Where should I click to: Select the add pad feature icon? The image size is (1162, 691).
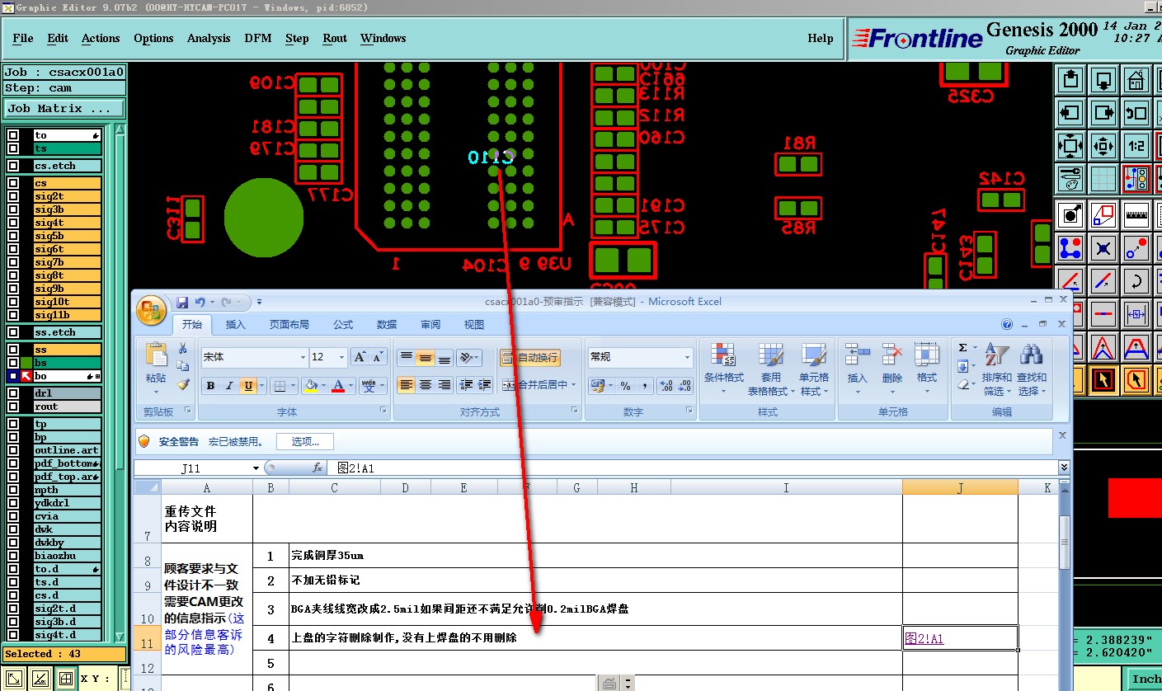coord(1070,215)
